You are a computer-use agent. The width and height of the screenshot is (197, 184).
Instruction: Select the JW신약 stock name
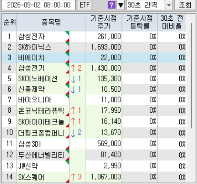[x=28, y=166]
